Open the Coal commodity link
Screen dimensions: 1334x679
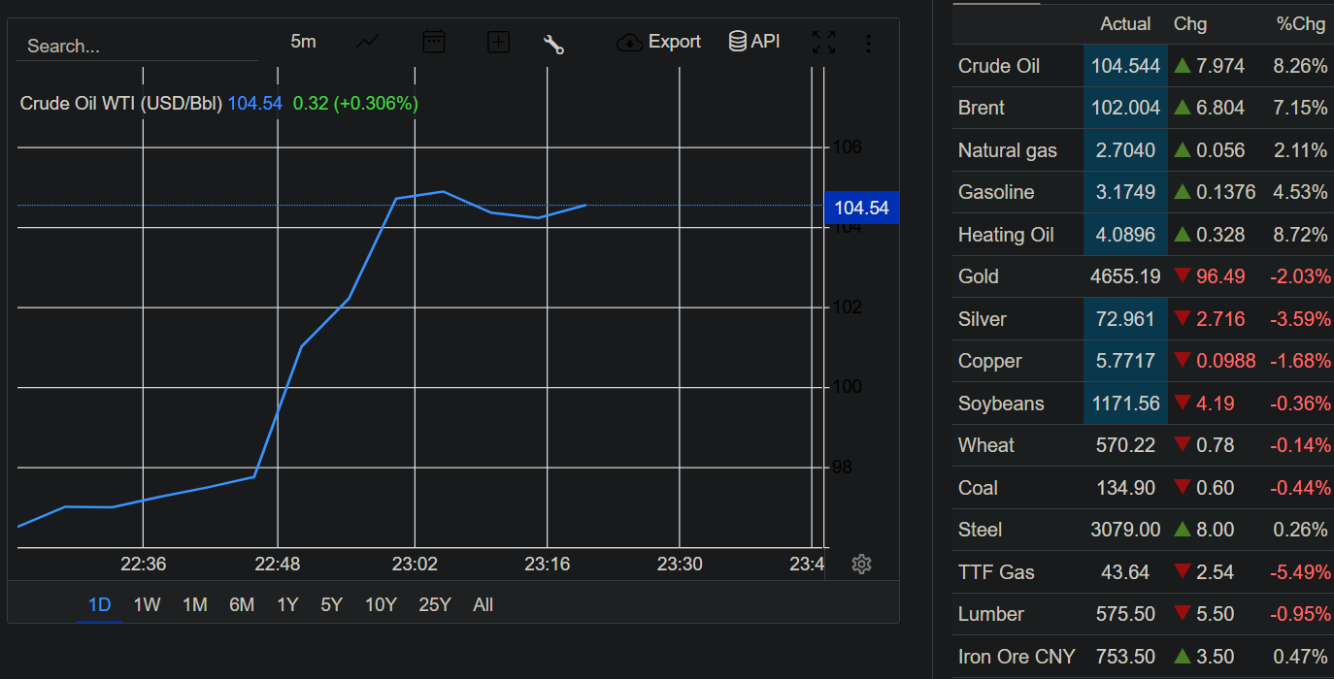tap(978, 488)
